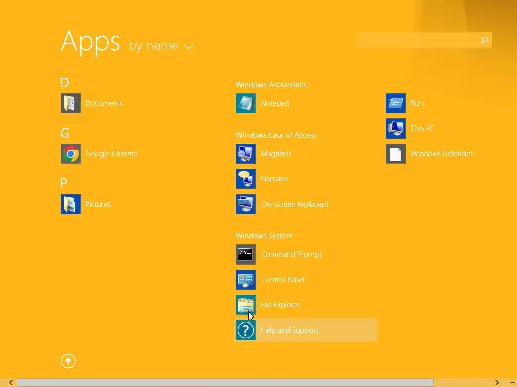The height and width of the screenshot is (387, 517).
Task: Select the 'Help and Support' label
Action: coord(289,330)
